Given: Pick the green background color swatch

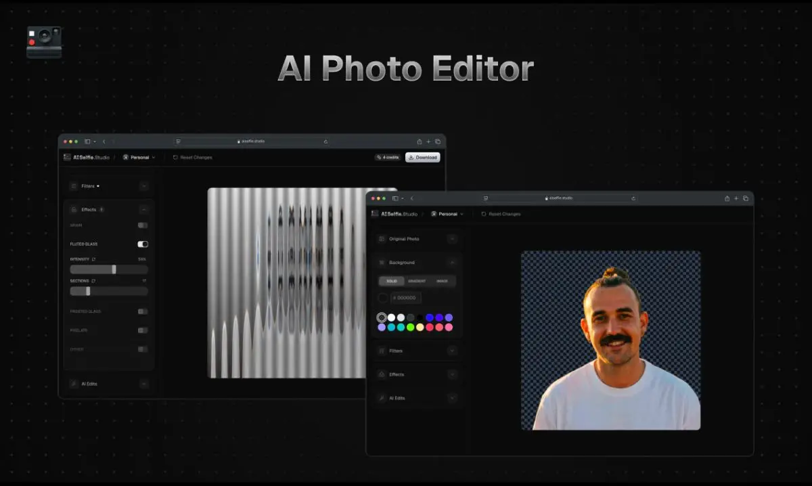Looking at the screenshot, I should [x=409, y=327].
